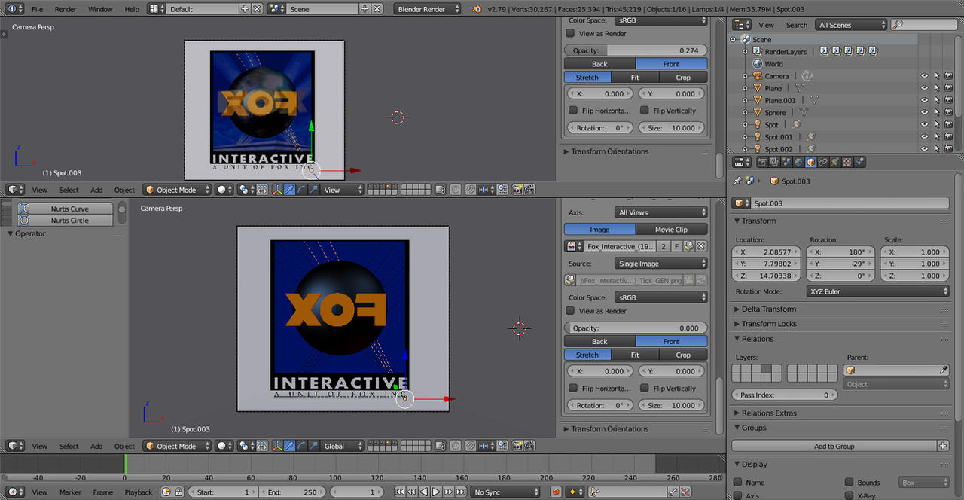Click the record auto-keyframe button

(556, 492)
